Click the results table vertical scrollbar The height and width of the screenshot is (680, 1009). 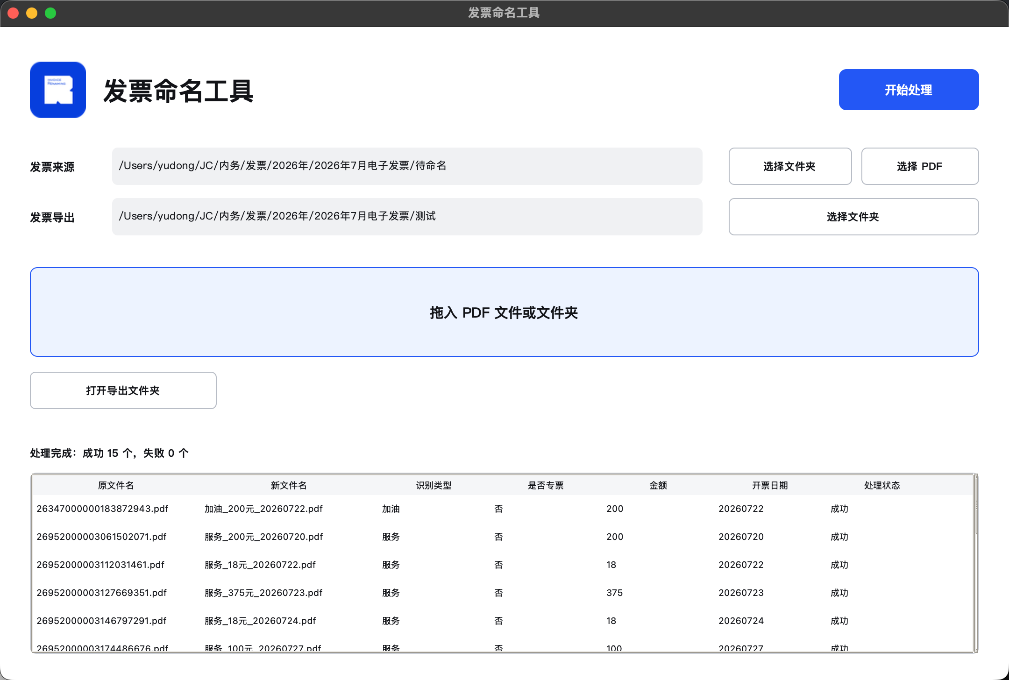(976, 563)
